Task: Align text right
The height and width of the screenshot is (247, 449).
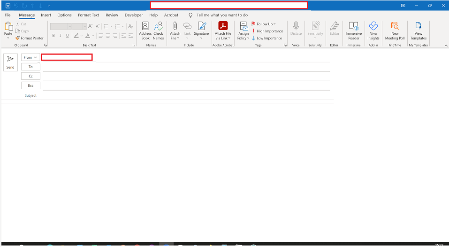Action: click(x=115, y=36)
